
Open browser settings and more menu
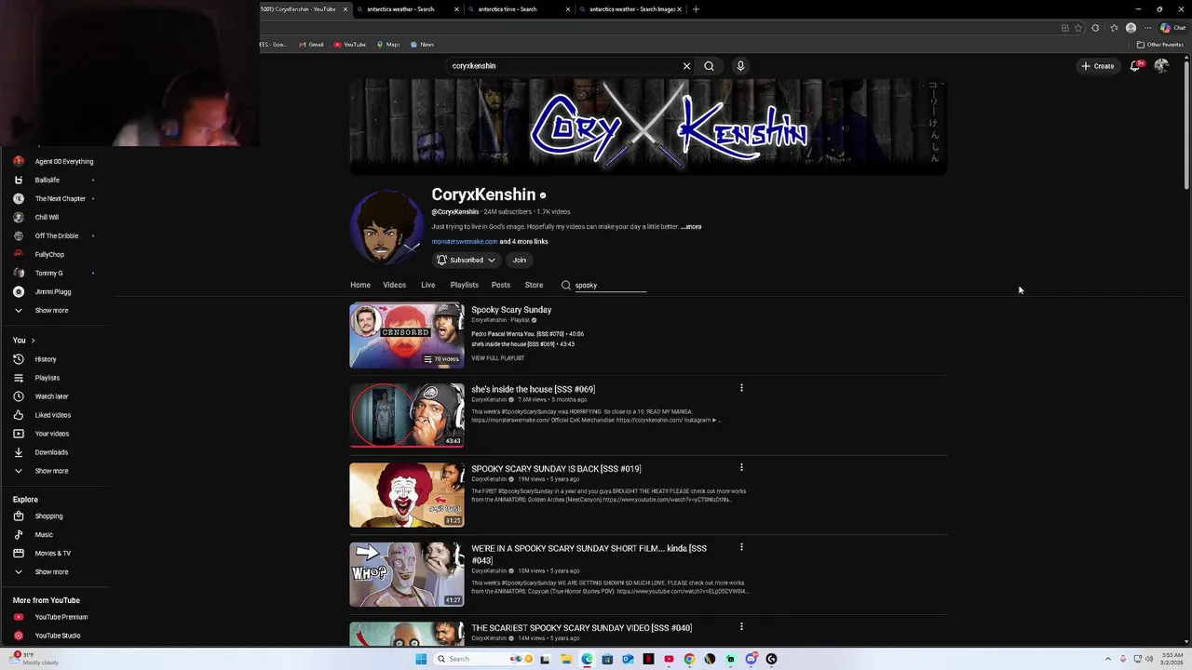click(1147, 28)
